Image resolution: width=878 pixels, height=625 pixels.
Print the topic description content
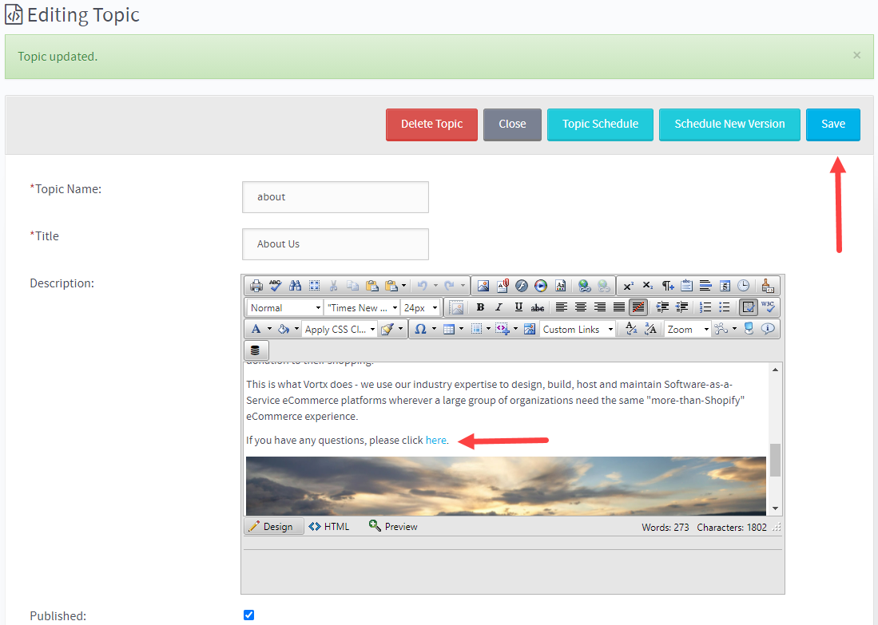pos(256,285)
